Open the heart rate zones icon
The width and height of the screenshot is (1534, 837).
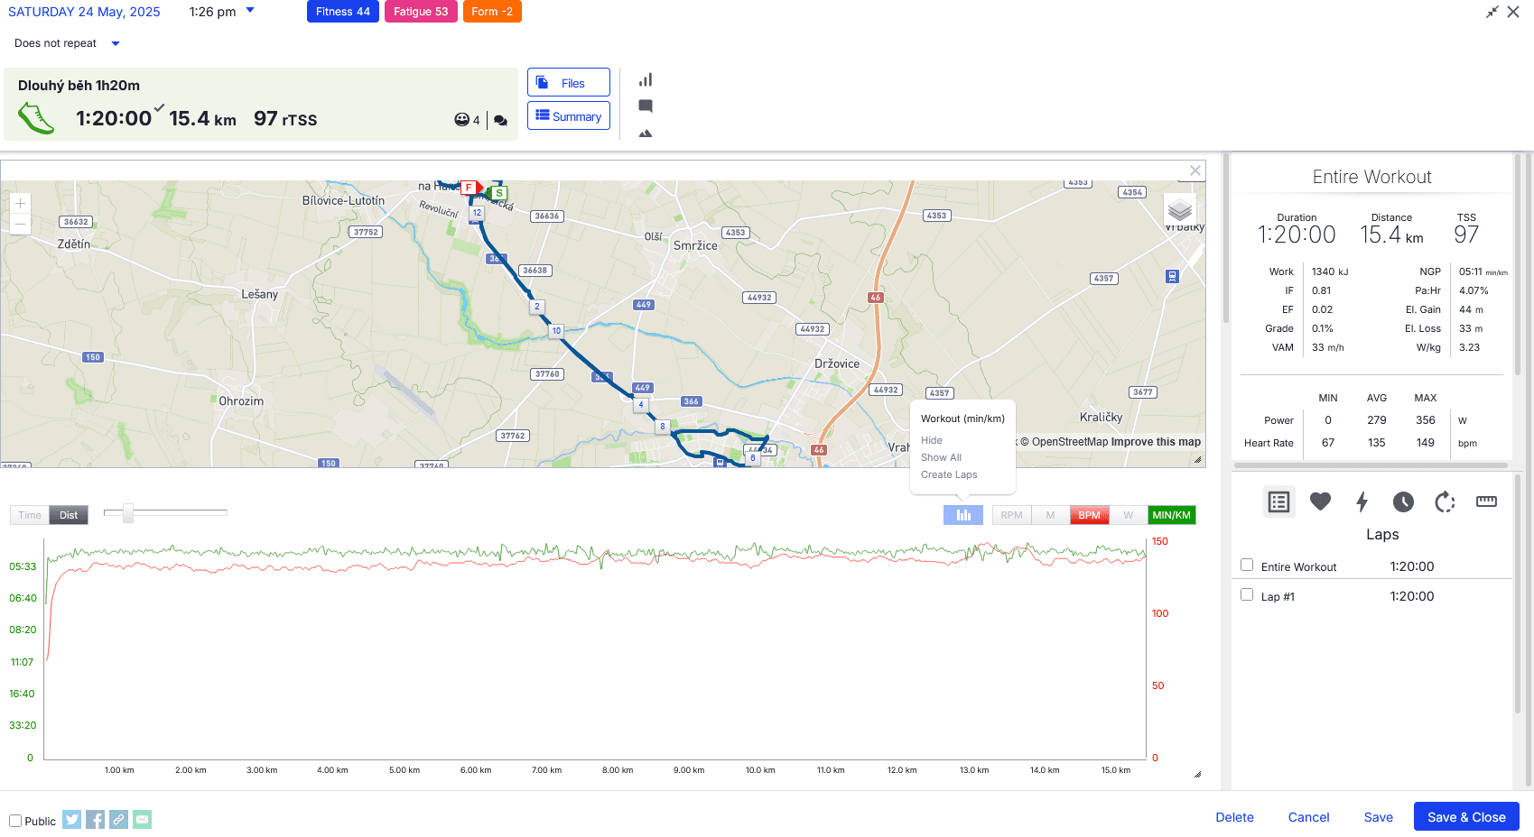coord(1320,501)
